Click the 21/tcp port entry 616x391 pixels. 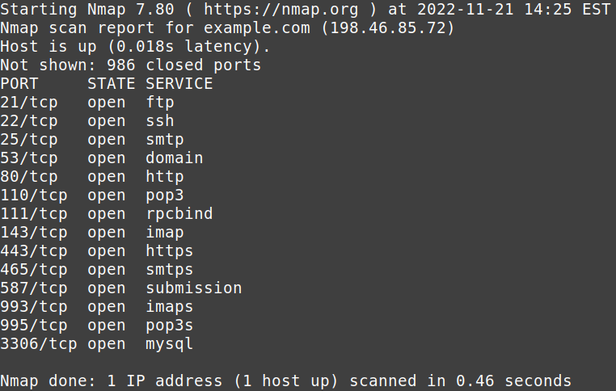[x=29, y=102]
